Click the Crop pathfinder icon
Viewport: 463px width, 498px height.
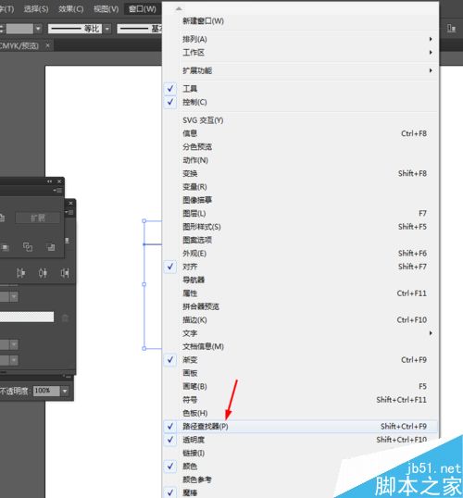(5, 247)
